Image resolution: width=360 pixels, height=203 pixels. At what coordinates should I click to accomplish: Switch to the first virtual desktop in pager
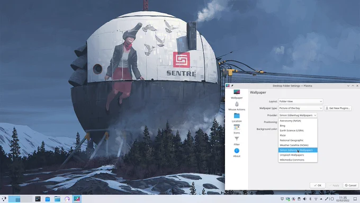14,199
